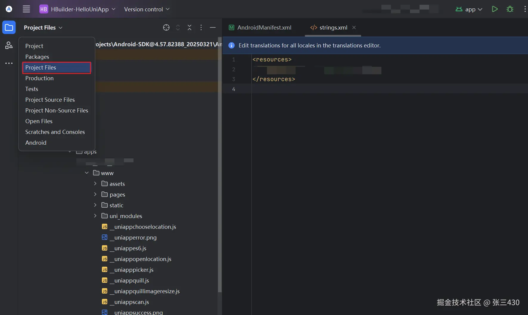528x315 pixels.
Task: Expand the static folder
Action: coord(95,205)
